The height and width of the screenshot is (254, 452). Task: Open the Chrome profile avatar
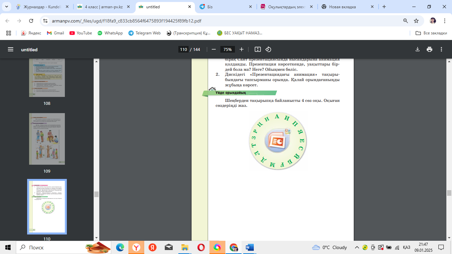(433, 21)
